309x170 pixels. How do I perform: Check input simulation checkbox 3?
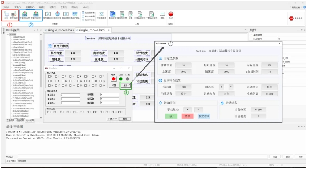click(70, 77)
